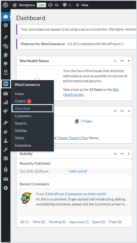Open the Media icon in the sidebar
This screenshot has width=137, height=243.
6,46
